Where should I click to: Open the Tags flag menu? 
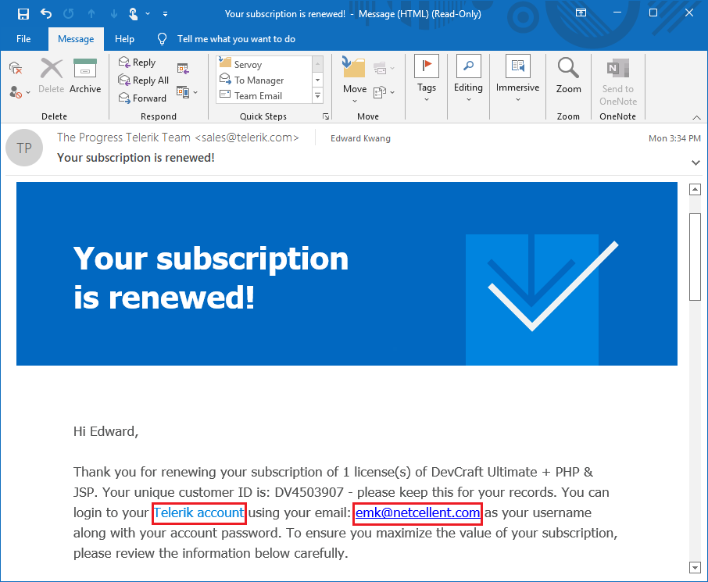426,78
